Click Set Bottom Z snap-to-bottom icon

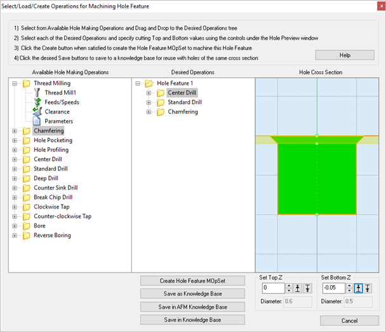click(x=368, y=288)
